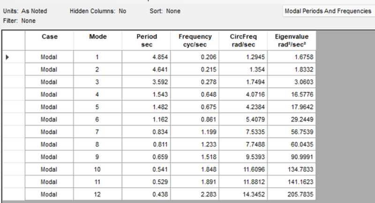
Task: Click the Case column header
Action: pyautogui.click(x=49, y=41)
